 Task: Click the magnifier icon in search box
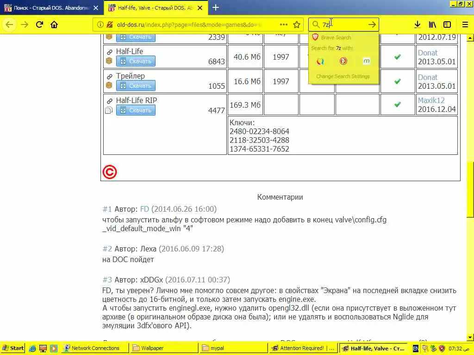pyautogui.click(x=316, y=24)
